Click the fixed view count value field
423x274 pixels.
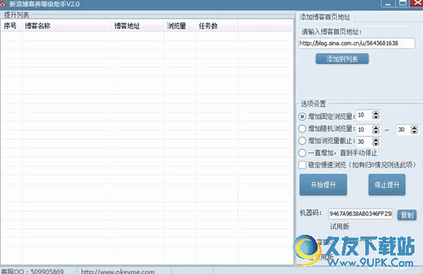click(x=364, y=115)
